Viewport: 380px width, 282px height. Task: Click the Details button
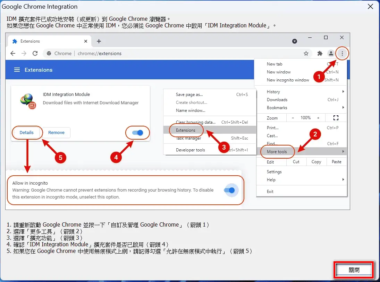[x=27, y=133]
